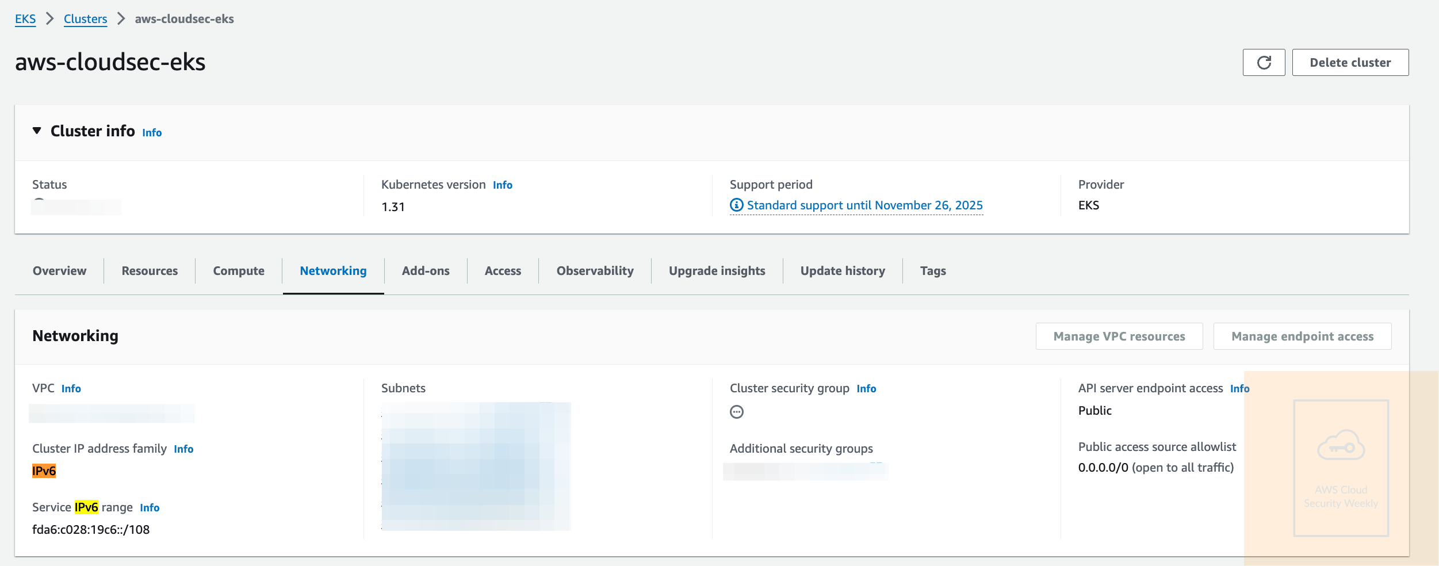Click the Public access source allowlist label
The width and height of the screenshot is (1439, 566).
pos(1157,447)
